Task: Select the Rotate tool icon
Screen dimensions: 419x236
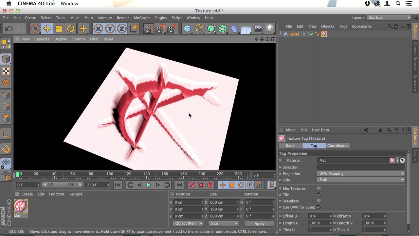Action: [71, 29]
